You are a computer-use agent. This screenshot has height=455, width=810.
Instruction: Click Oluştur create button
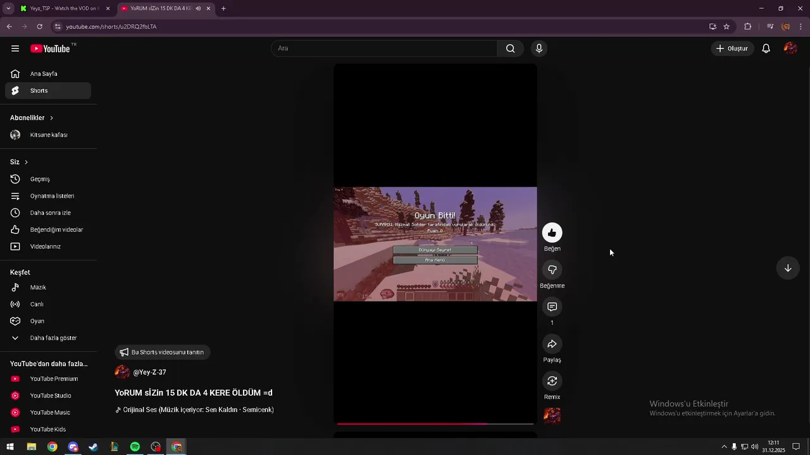point(732,49)
